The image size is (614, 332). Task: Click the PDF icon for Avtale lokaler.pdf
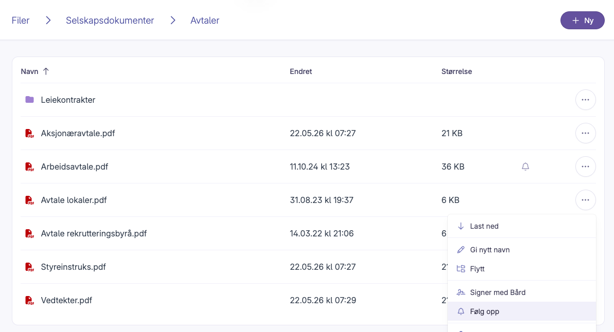click(29, 200)
